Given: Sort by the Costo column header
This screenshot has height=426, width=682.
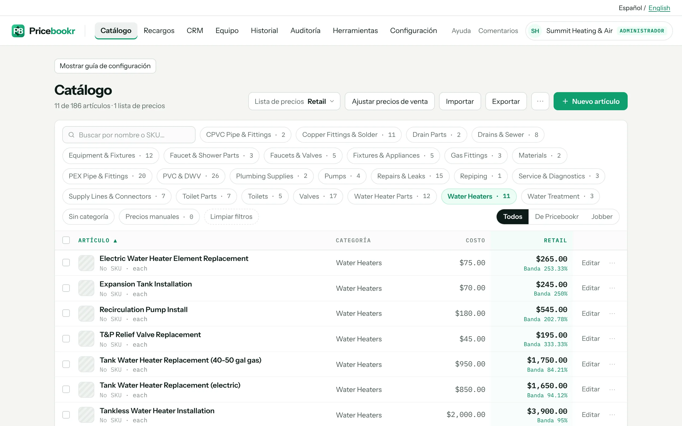Looking at the screenshot, I should (475, 240).
